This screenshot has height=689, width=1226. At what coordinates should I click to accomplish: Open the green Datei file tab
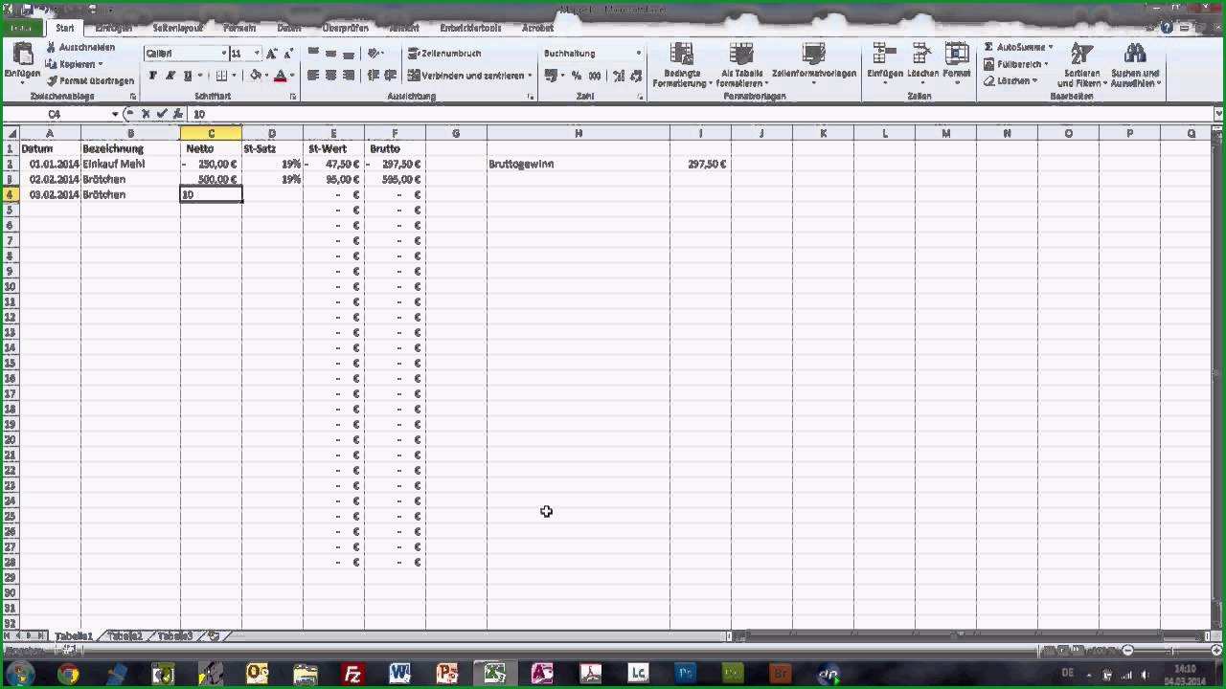coord(22,28)
